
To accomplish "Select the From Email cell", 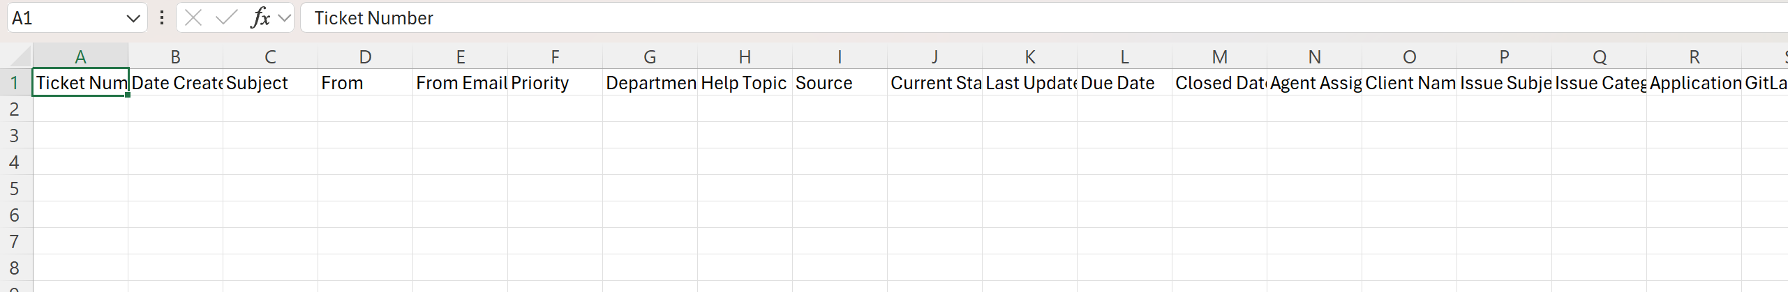I will point(460,83).
